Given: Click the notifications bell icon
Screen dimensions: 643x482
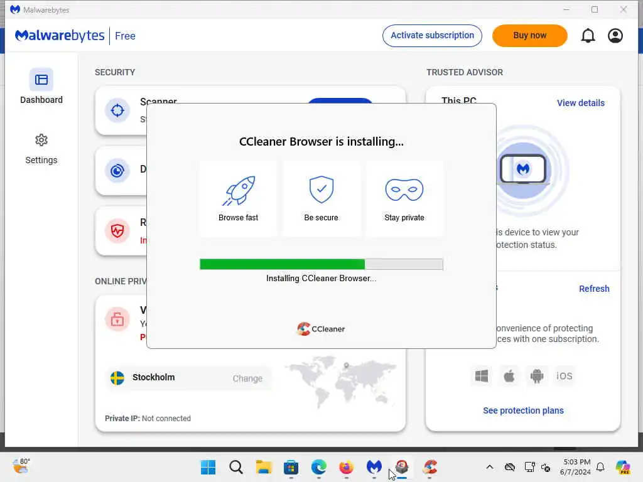Looking at the screenshot, I should [588, 36].
